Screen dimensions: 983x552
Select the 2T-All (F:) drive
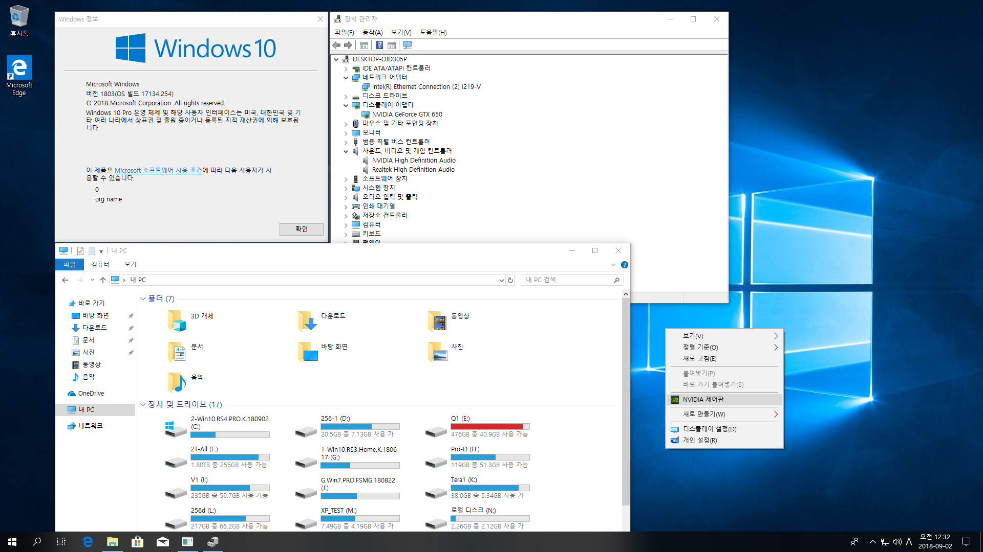click(218, 457)
